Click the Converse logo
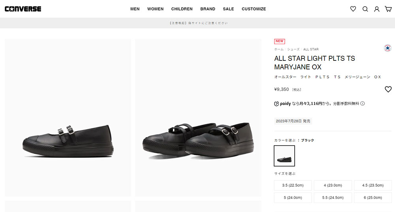Screen dimensions: 395x212 [x=23, y=9]
